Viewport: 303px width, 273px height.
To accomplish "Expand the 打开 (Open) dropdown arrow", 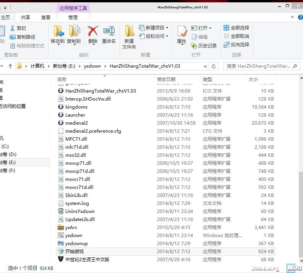I will coord(210,28).
